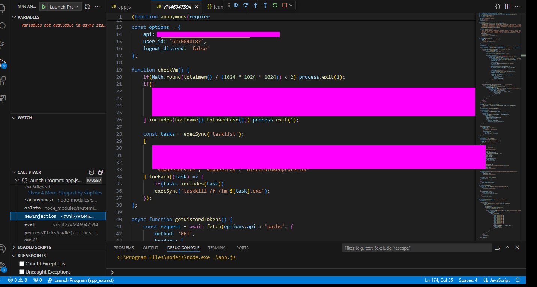Click Step Over in the debug toolbar

(246, 5)
